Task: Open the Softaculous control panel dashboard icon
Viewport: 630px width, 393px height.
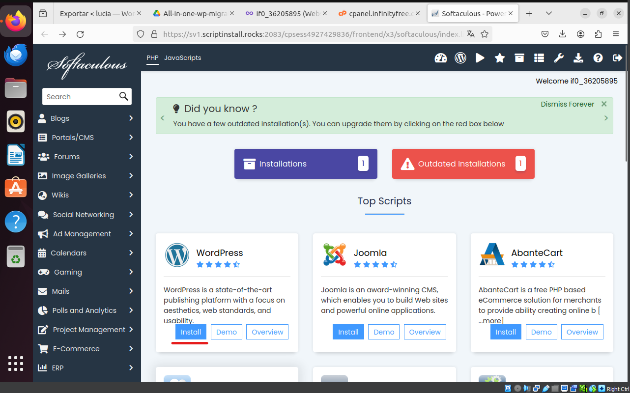Action: [x=441, y=58]
